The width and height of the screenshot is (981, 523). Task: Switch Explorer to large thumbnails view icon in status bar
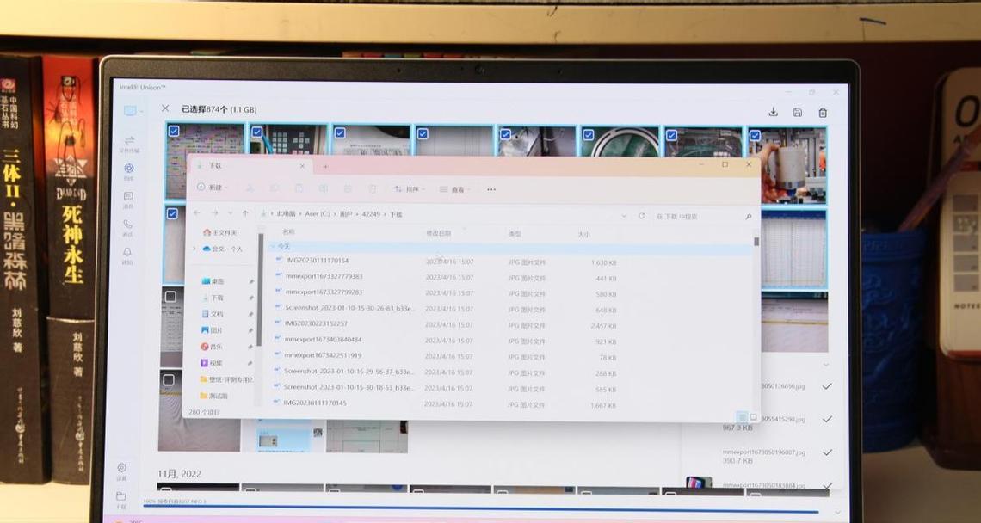tap(753, 416)
